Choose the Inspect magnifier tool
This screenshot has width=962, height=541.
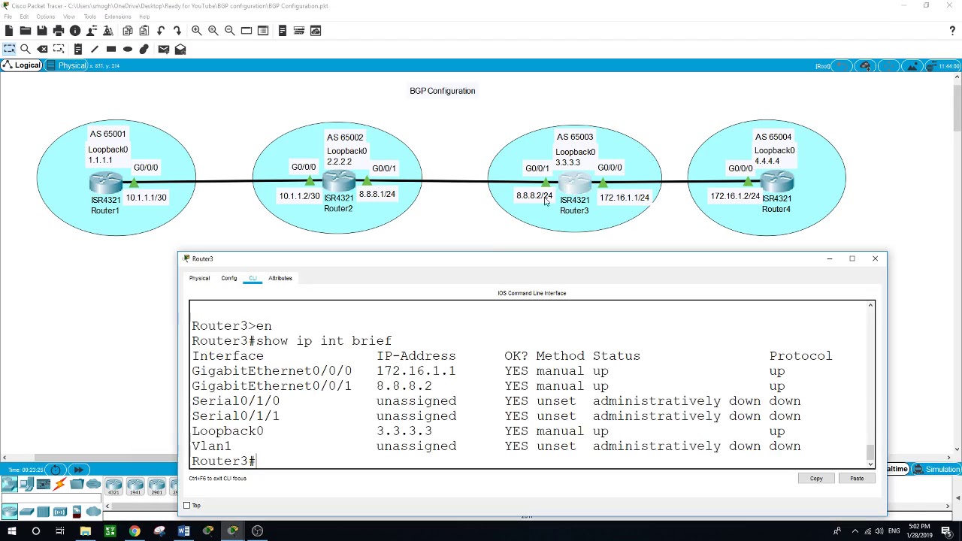[x=26, y=49]
